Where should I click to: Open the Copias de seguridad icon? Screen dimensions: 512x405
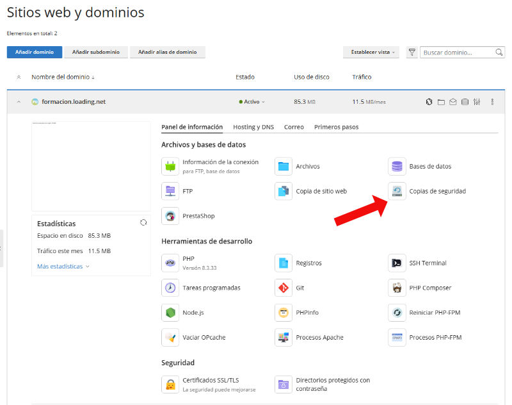(397, 191)
